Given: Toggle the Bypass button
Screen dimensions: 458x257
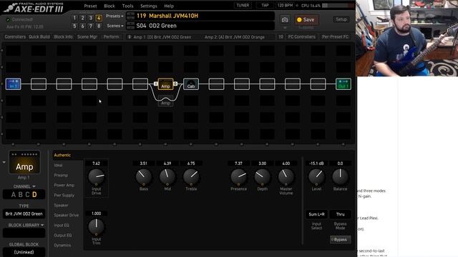Looking at the screenshot, I should pos(341,240).
